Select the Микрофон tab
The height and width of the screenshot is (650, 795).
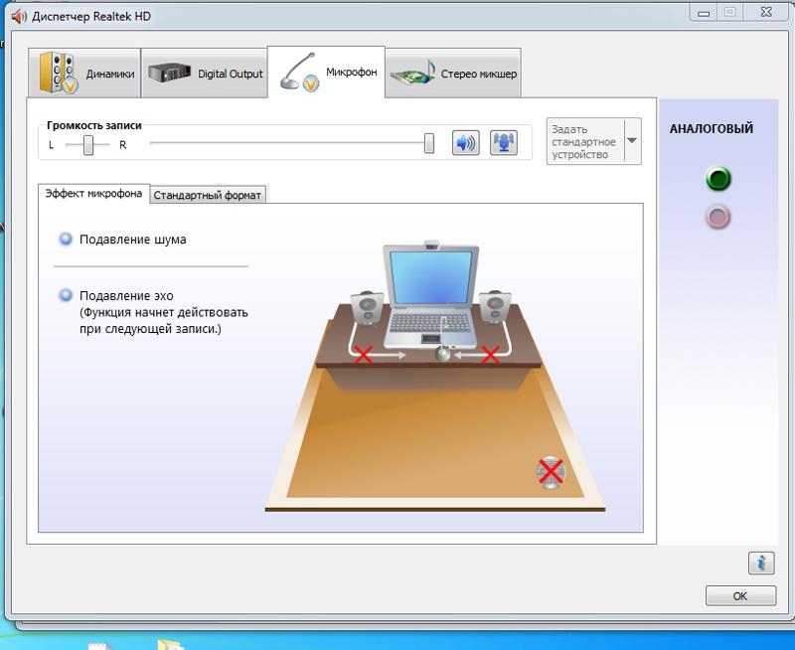tap(326, 73)
